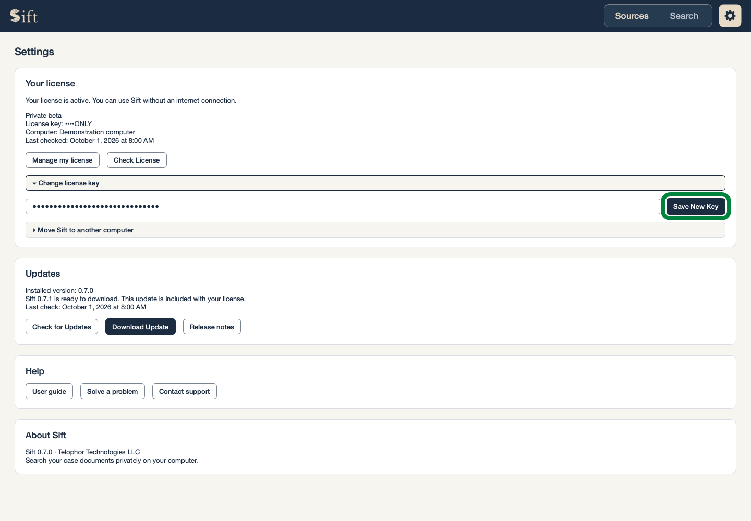This screenshot has height=521, width=751.
Task: Click the 'Installed version: 0.7.0' text
Action: pos(59,291)
